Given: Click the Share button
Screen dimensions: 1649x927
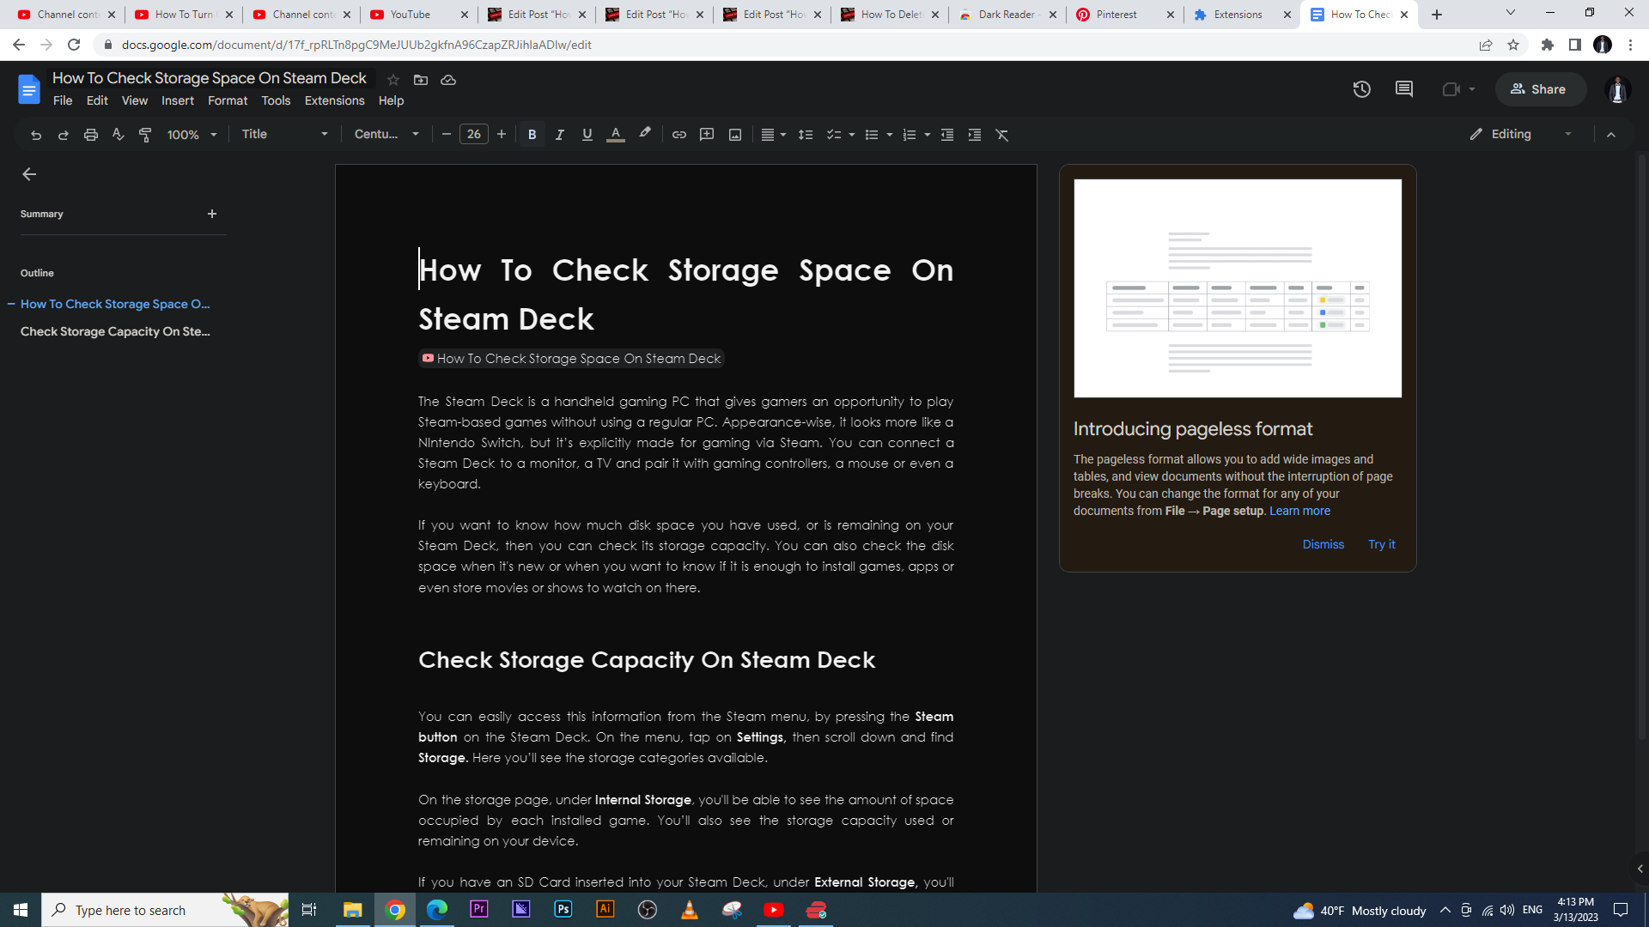Looking at the screenshot, I should point(1540,89).
